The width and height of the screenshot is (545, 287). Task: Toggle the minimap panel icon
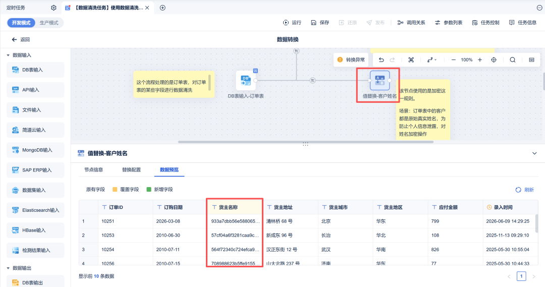coord(532,60)
